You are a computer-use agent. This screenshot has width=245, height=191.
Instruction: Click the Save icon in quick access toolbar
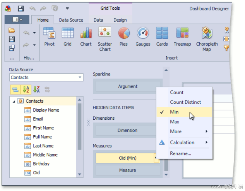click(21, 9)
